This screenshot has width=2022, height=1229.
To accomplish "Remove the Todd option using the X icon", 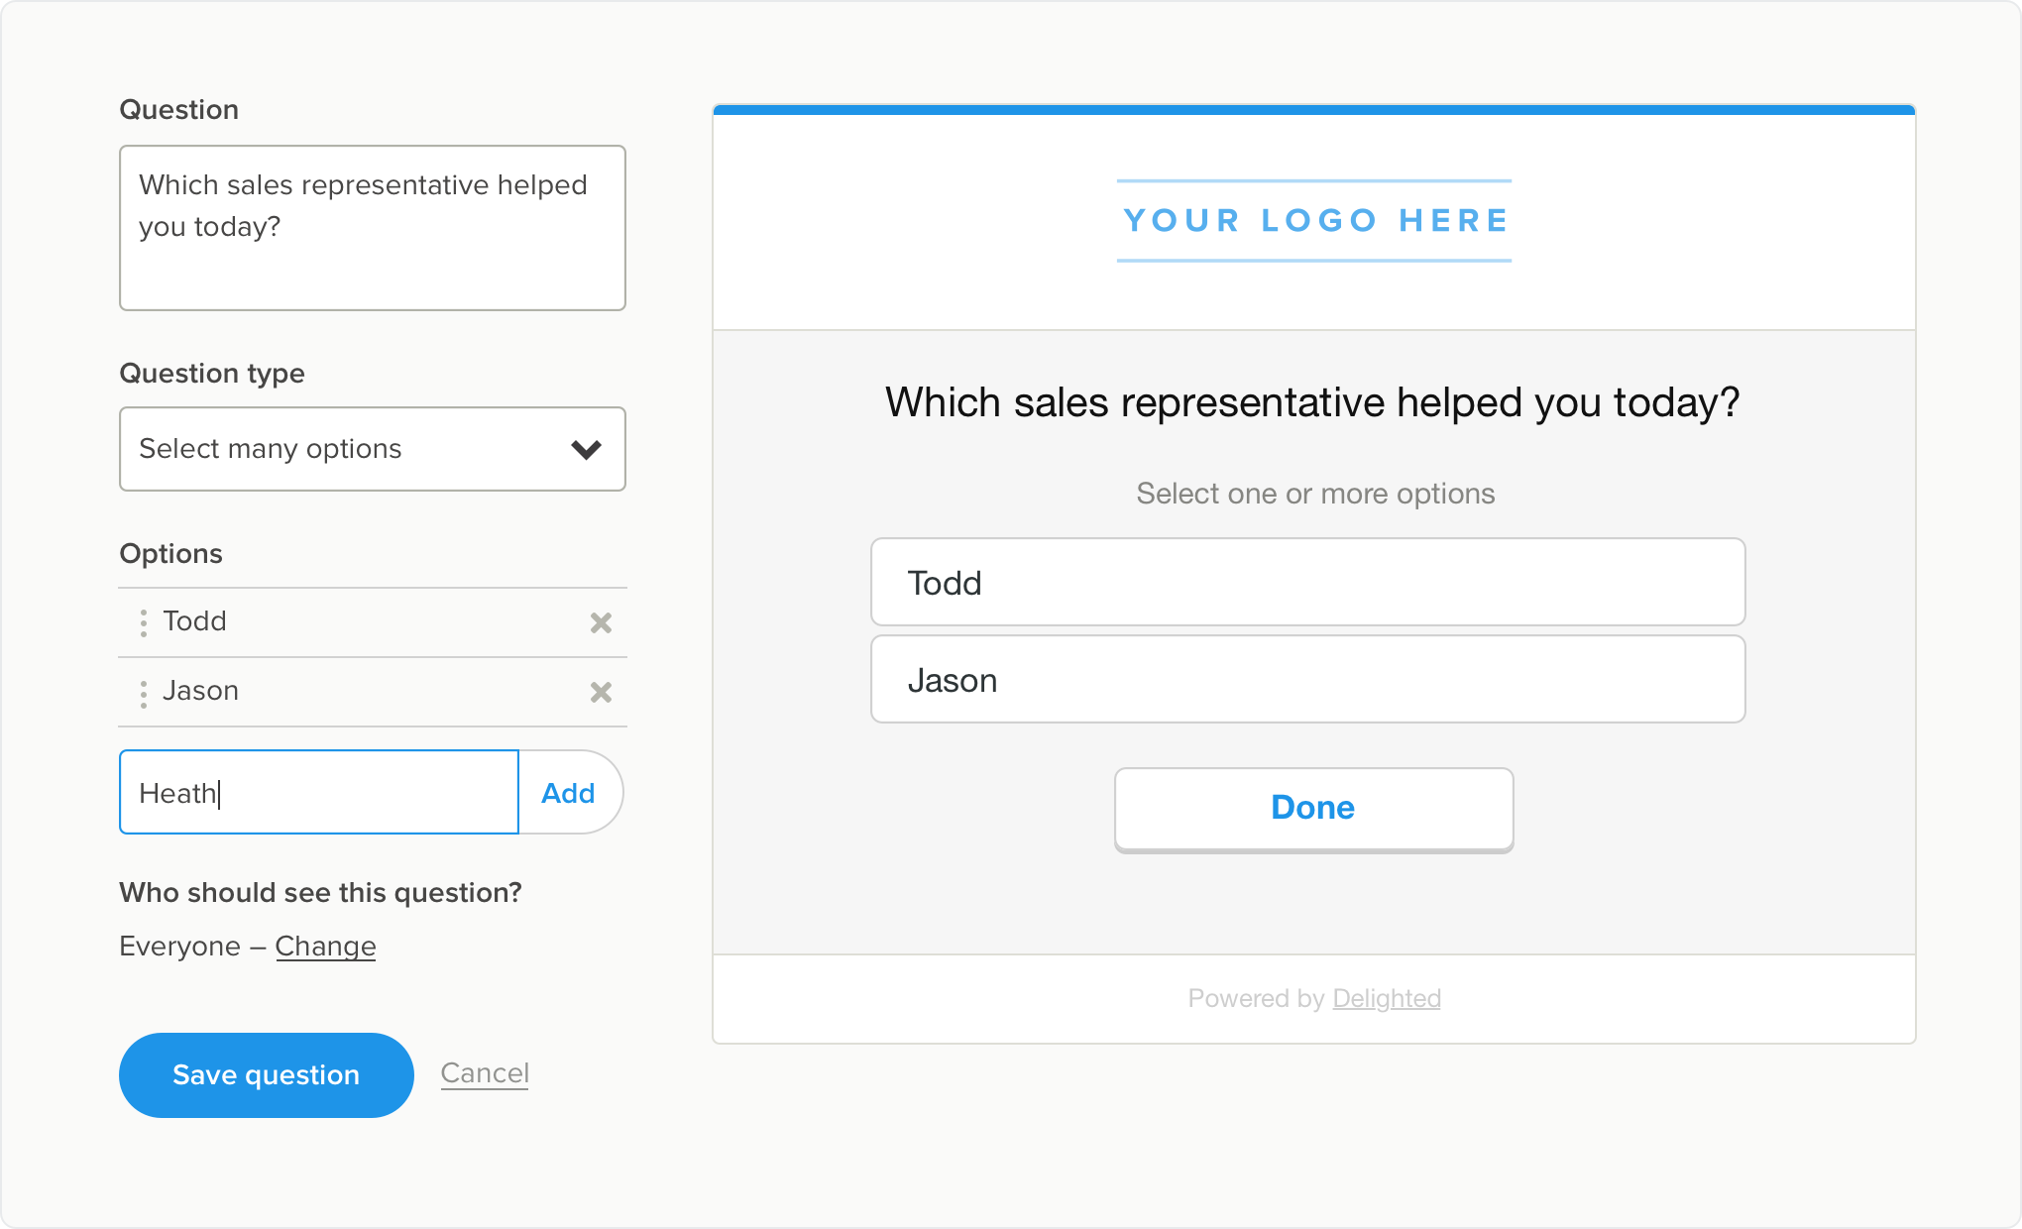I will [601, 622].
